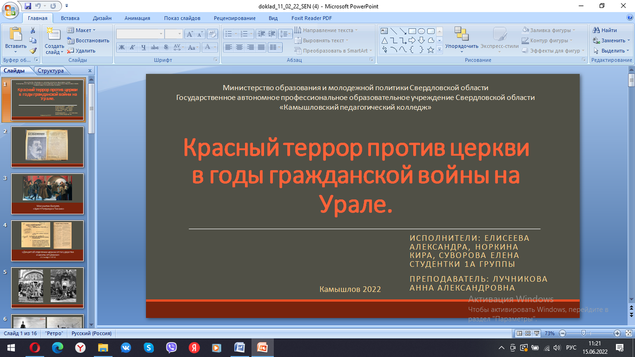Align text right in Абзац group
The height and width of the screenshot is (357, 635).
pos(250,47)
